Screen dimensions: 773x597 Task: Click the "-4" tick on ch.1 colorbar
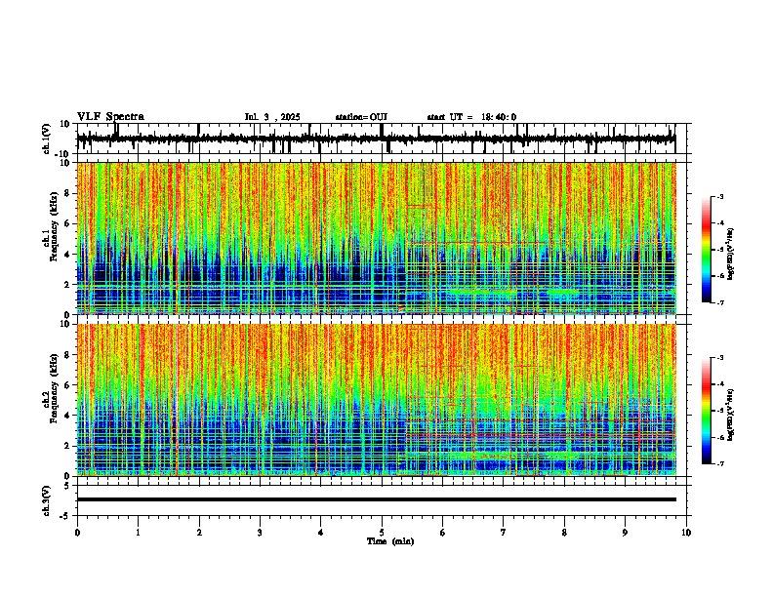719,223
